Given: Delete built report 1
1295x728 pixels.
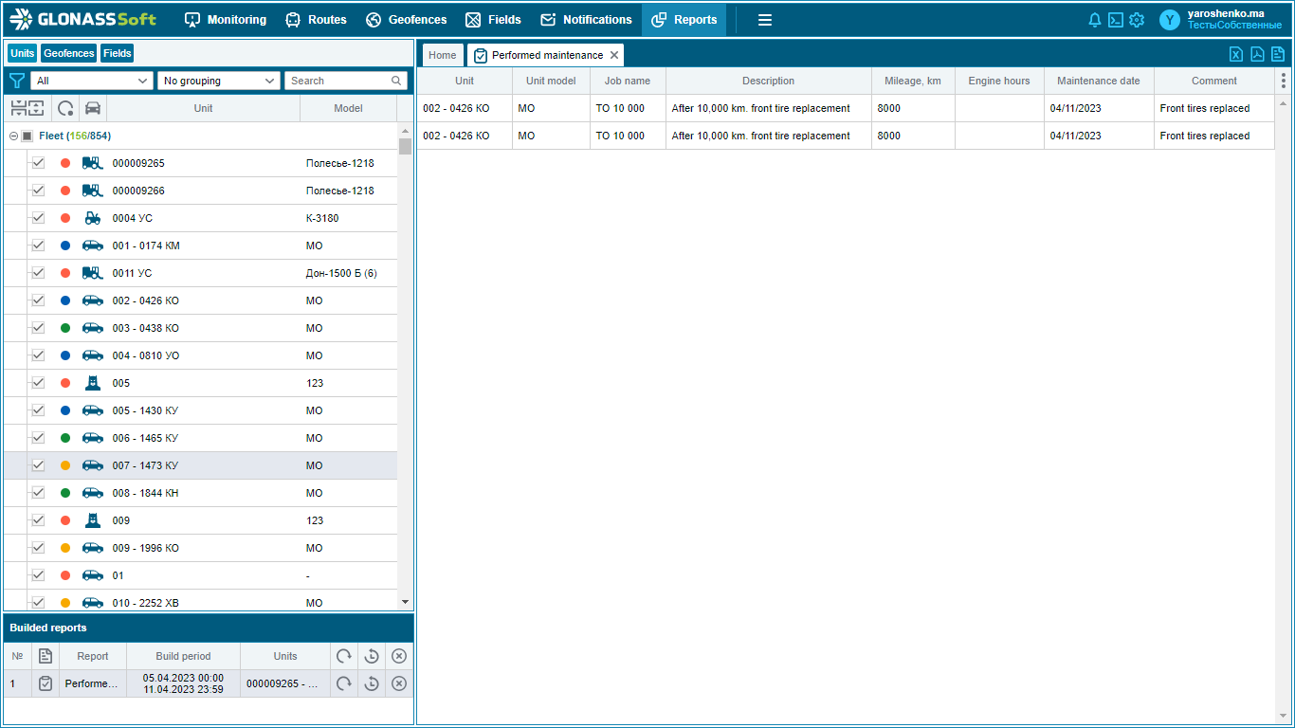Looking at the screenshot, I should click(399, 683).
